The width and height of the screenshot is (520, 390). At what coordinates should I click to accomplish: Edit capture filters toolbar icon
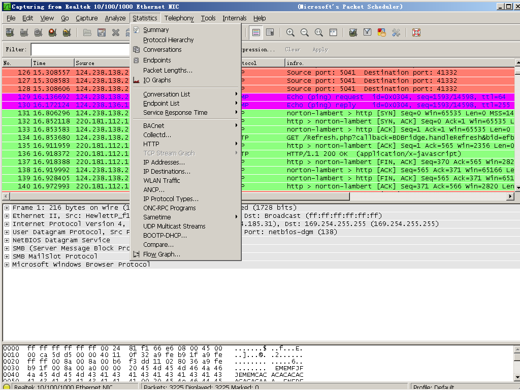click(353, 32)
